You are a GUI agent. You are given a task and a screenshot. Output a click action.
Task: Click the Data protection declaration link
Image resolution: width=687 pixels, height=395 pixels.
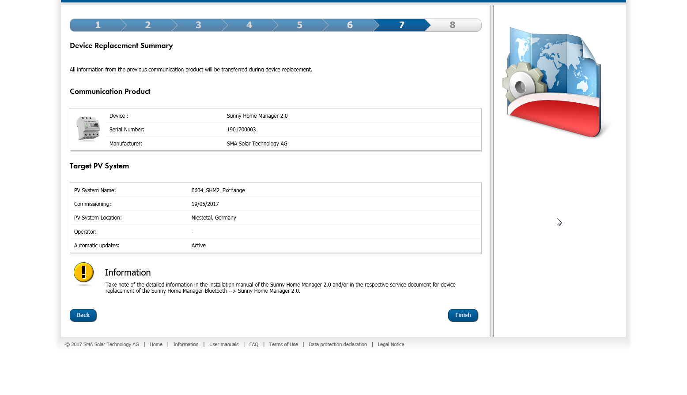click(x=338, y=344)
